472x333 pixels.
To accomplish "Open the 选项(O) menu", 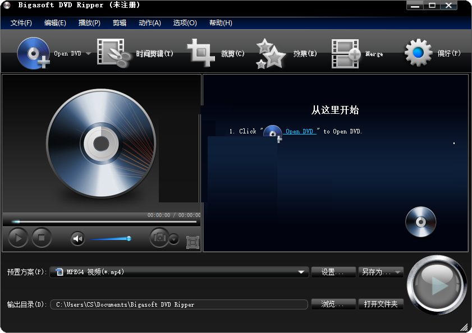I will click(185, 23).
